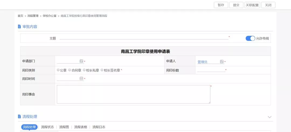
Task: Click the 审批内容 section heading
Action: (30, 27)
